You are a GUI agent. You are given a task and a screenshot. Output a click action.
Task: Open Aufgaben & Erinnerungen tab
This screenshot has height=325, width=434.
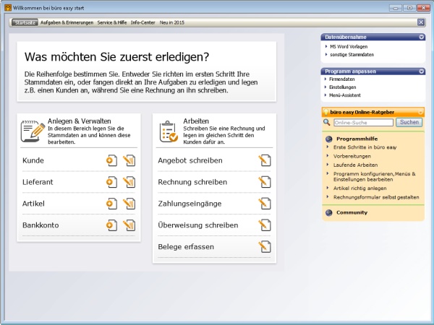[67, 22]
